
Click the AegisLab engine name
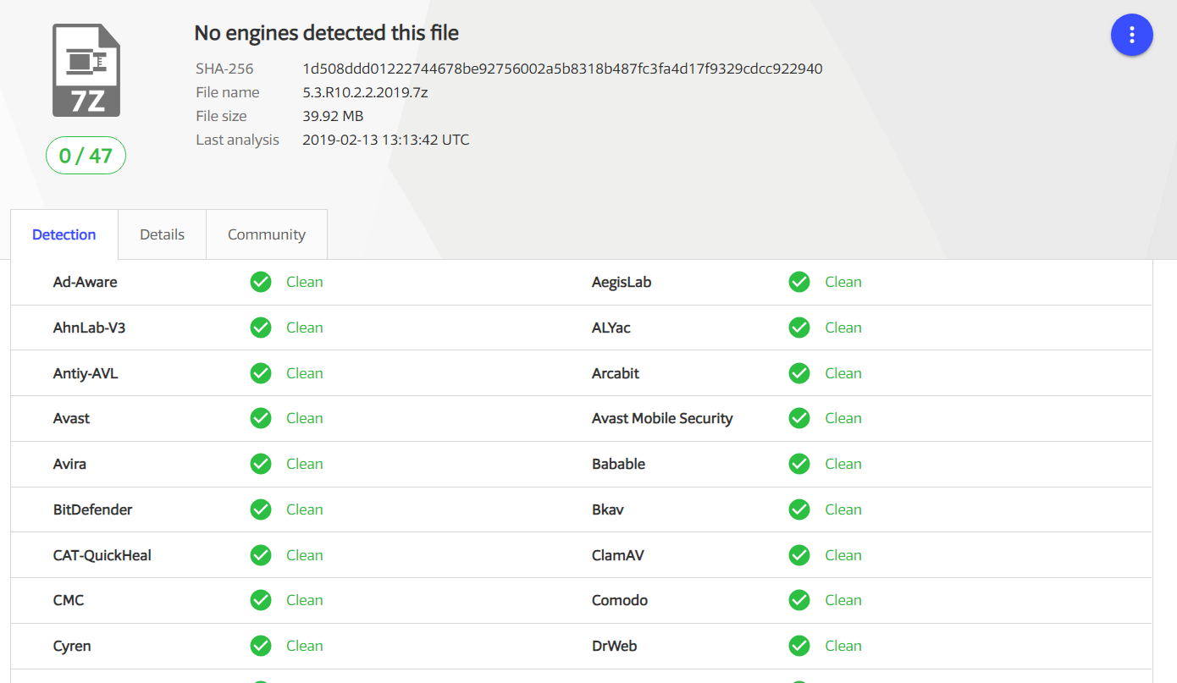(622, 282)
